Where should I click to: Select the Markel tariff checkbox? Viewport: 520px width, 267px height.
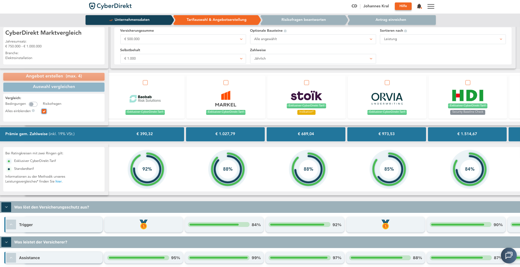226,83
